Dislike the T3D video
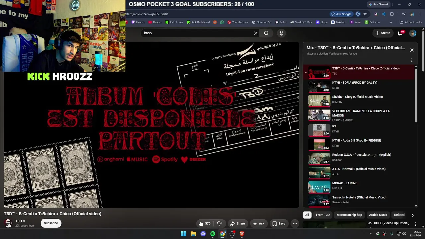This screenshot has width=425, height=239. [219, 224]
